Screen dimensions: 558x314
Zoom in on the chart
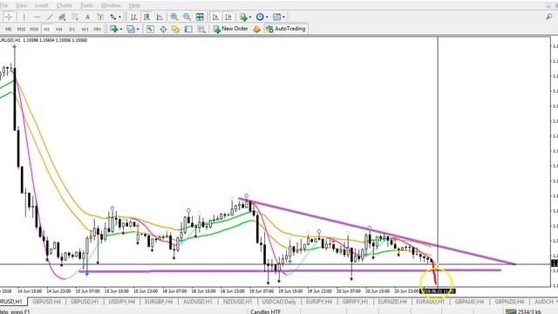coord(174,17)
